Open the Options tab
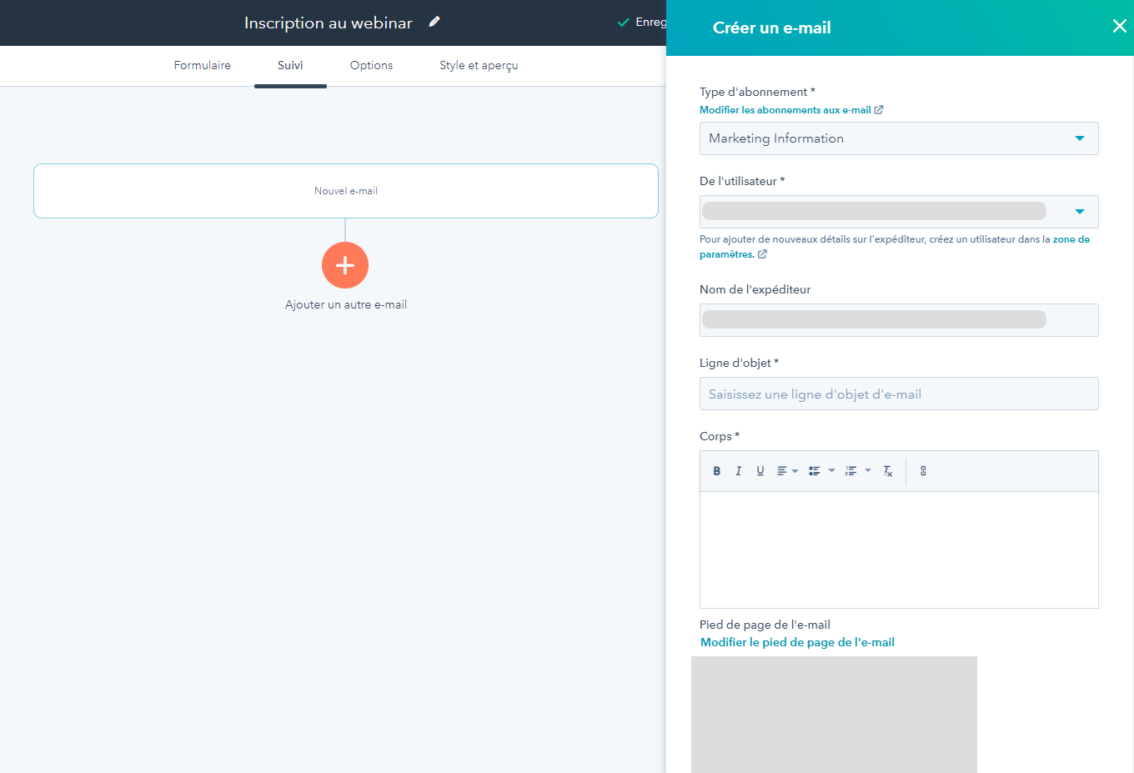Screen dimensions: 1134x773 coord(371,65)
